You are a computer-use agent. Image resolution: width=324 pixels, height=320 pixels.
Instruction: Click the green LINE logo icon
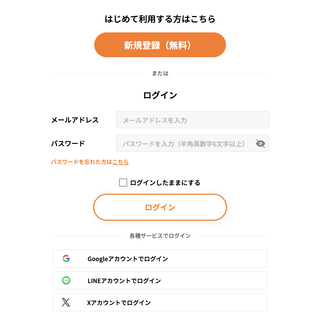[66, 280]
